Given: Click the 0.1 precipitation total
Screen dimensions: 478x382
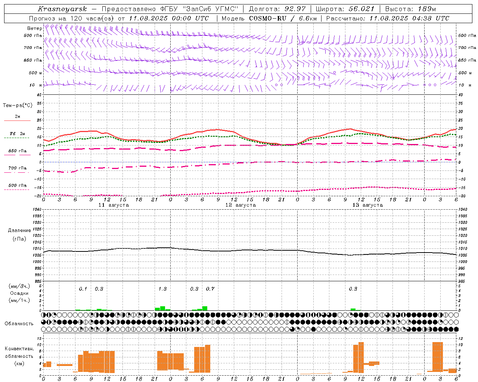Looking at the screenshot, I should click(x=83, y=289).
